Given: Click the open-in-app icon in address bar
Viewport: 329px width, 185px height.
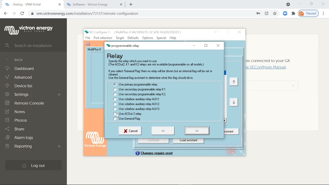Looking at the screenshot, I should pos(267,13).
